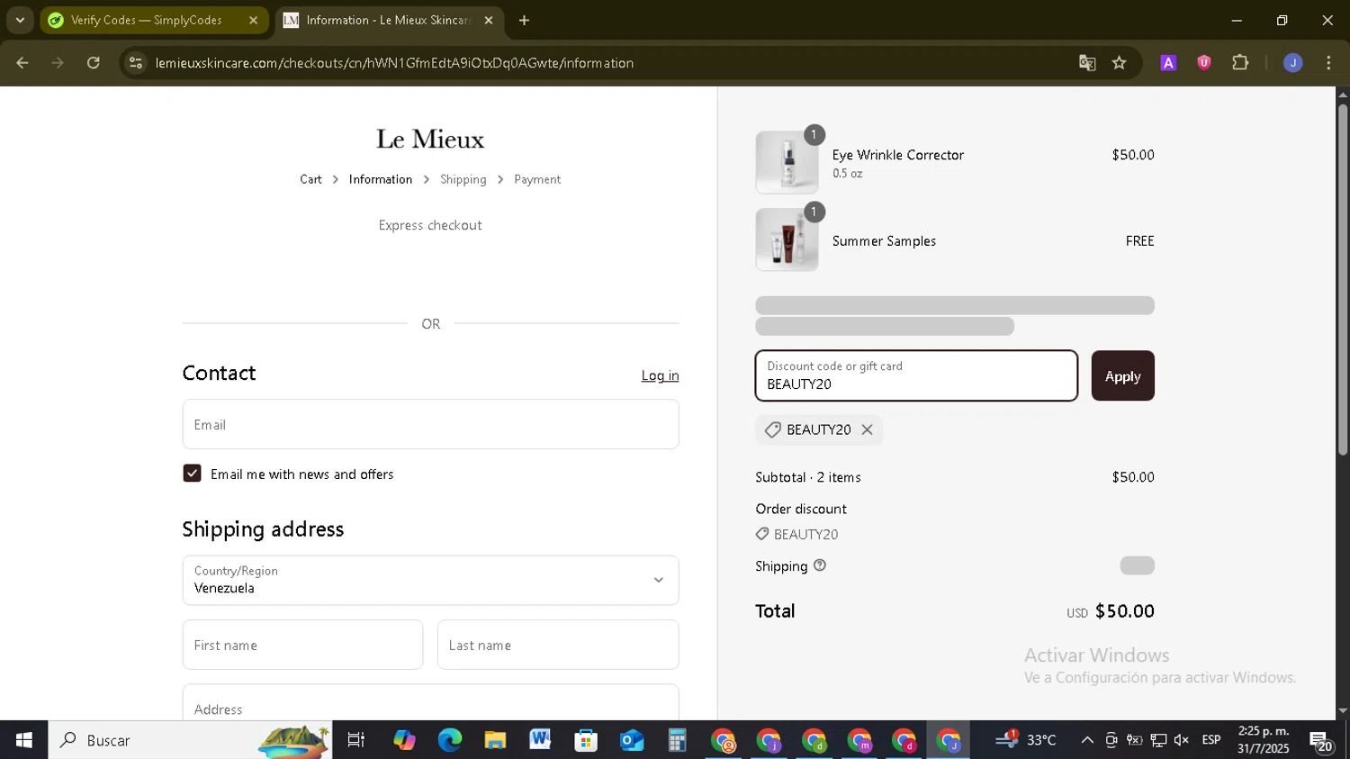Open the weather 33°C widget

[x=1026, y=740]
